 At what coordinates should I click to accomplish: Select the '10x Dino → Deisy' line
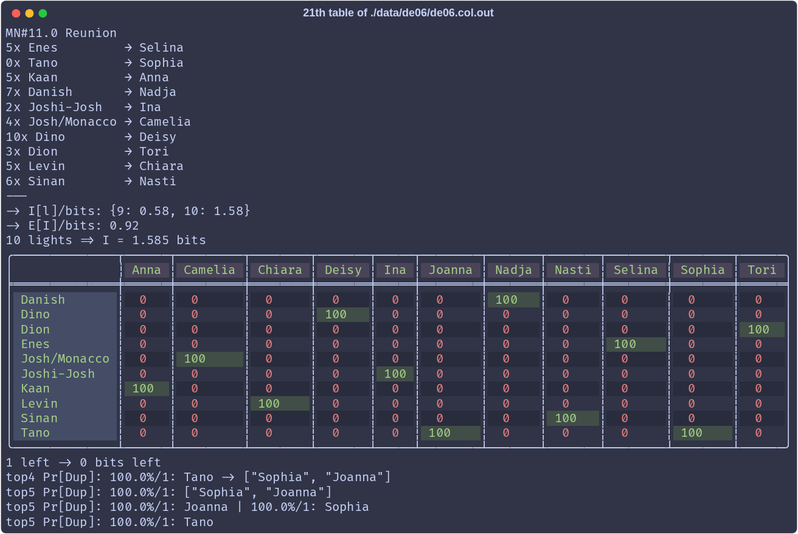pos(91,137)
